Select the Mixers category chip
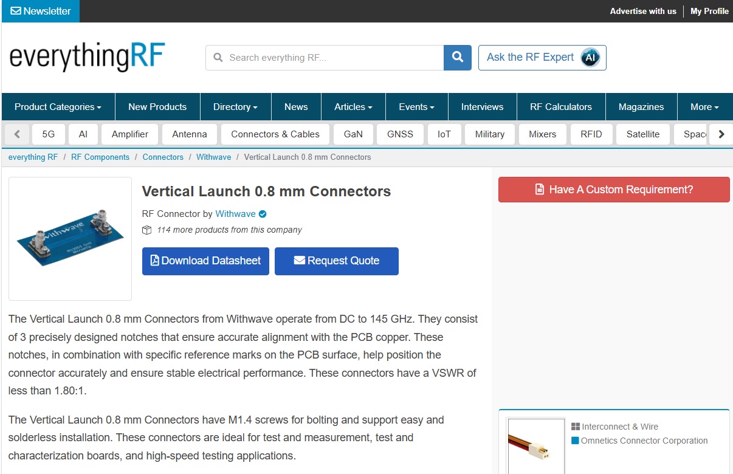The image size is (733, 474). point(543,134)
